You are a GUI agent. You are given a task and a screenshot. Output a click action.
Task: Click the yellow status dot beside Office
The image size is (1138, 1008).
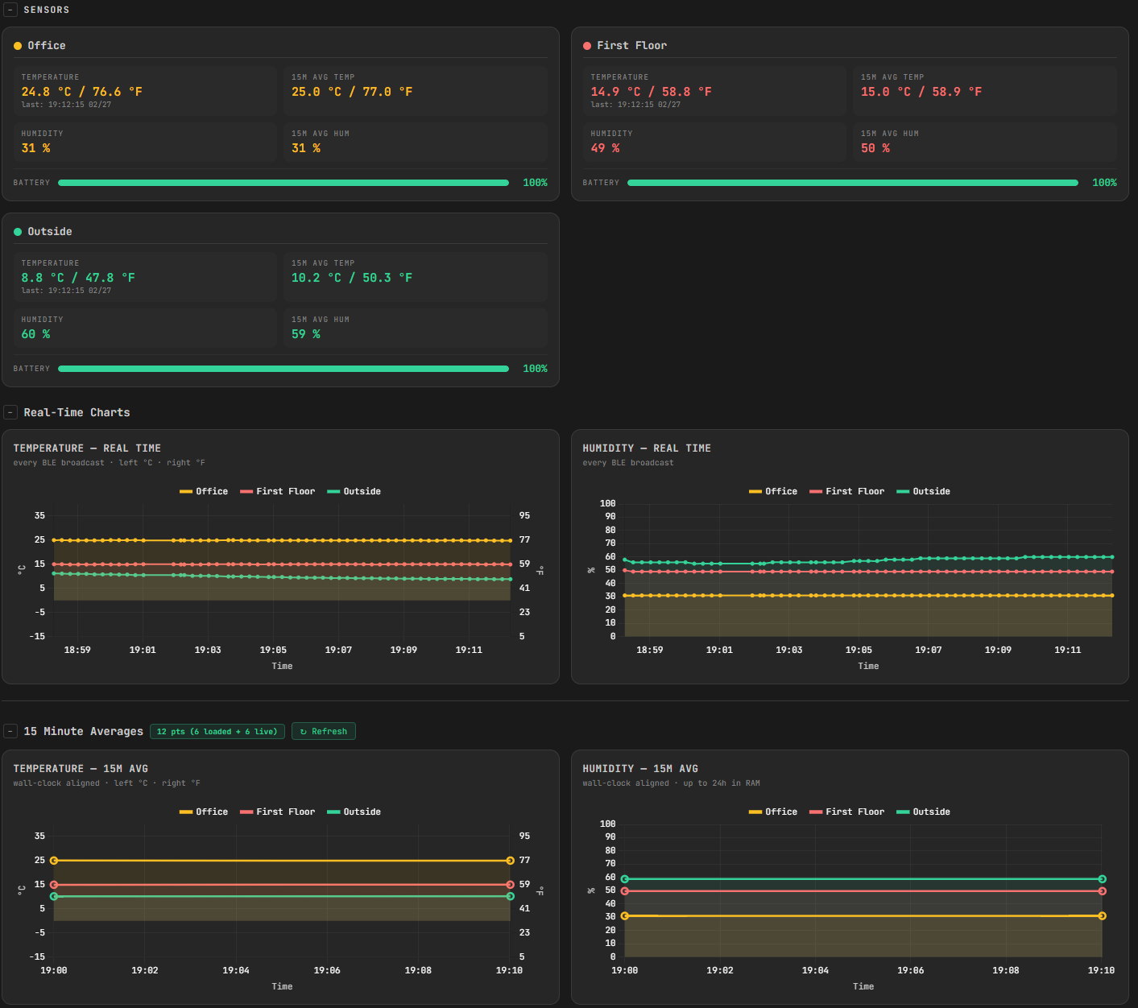(x=18, y=46)
